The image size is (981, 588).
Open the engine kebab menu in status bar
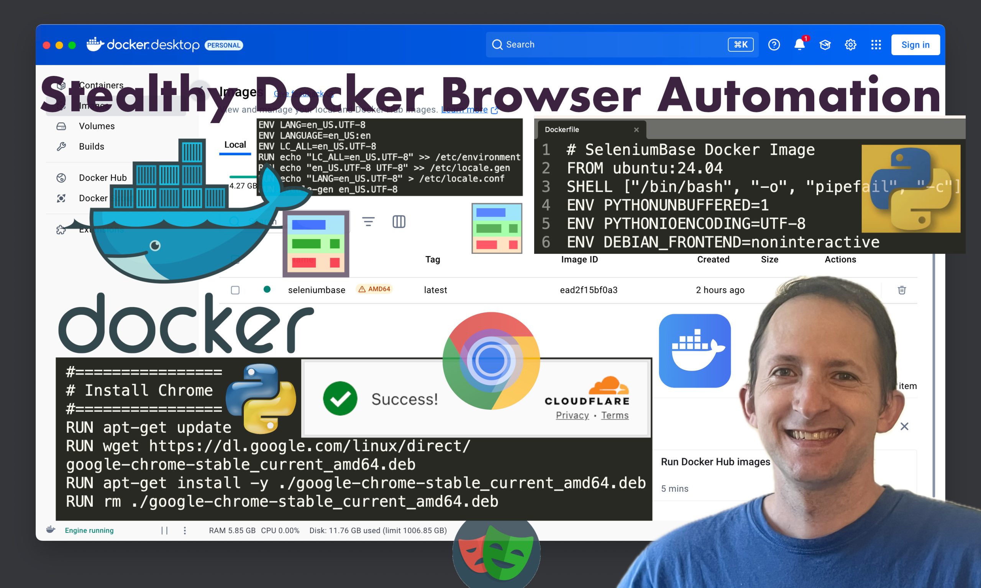[185, 531]
